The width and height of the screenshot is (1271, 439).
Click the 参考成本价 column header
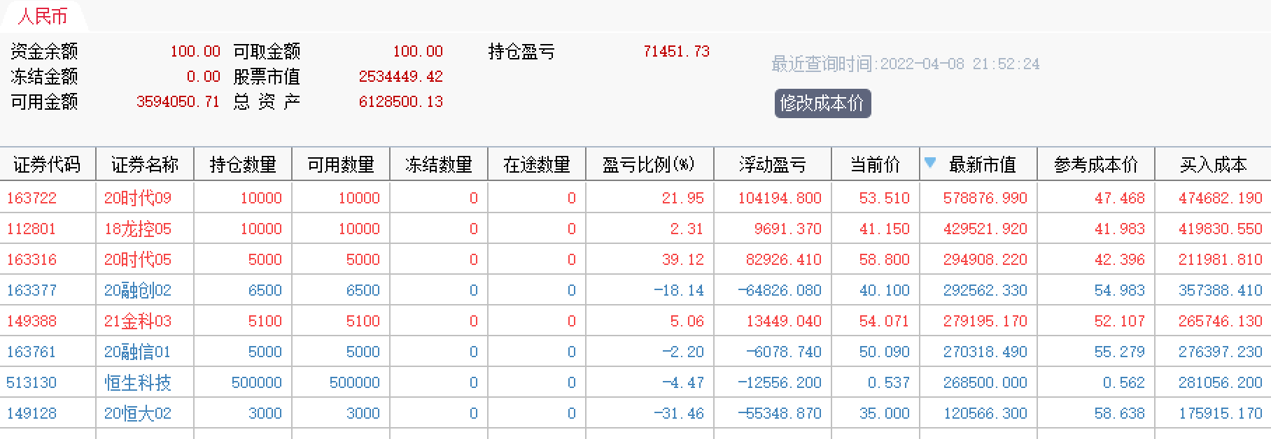pos(1095,165)
